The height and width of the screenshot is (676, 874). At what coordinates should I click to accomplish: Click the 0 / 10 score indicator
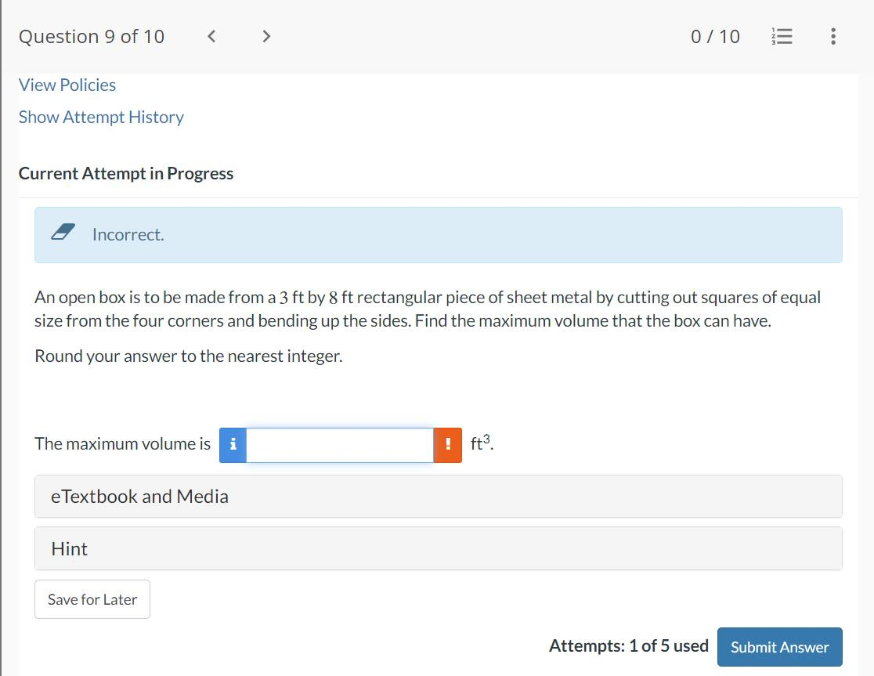(x=714, y=36)
